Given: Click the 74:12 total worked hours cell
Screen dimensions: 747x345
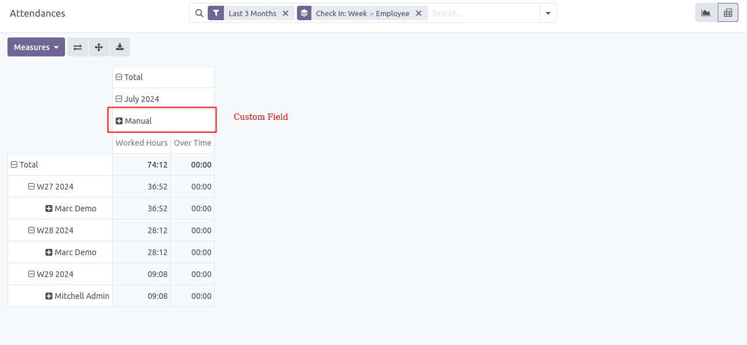Looking at the screenshot, I should 142,165.
